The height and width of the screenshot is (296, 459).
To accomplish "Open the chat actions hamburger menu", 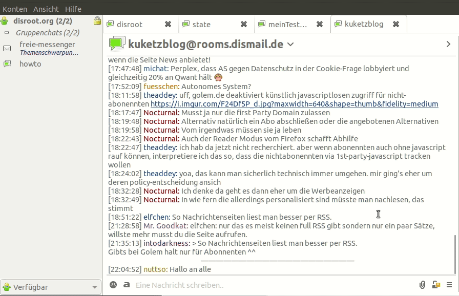I will coord(449,285).
